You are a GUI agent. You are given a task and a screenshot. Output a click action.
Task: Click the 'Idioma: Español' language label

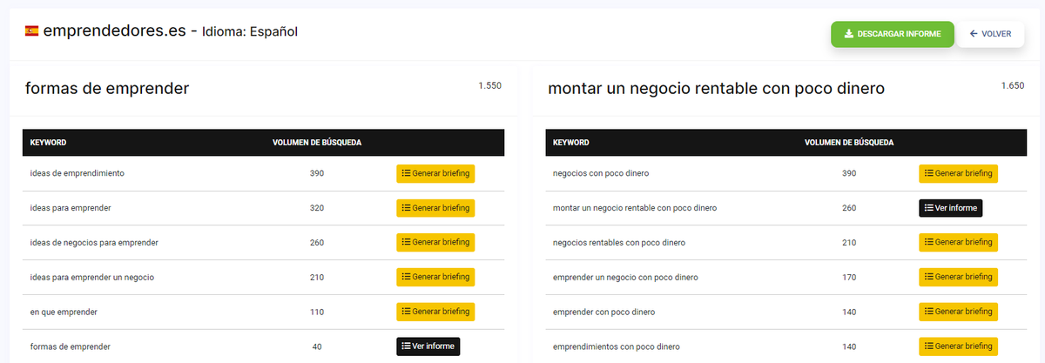pyautogui.click(x=250, y=32)
